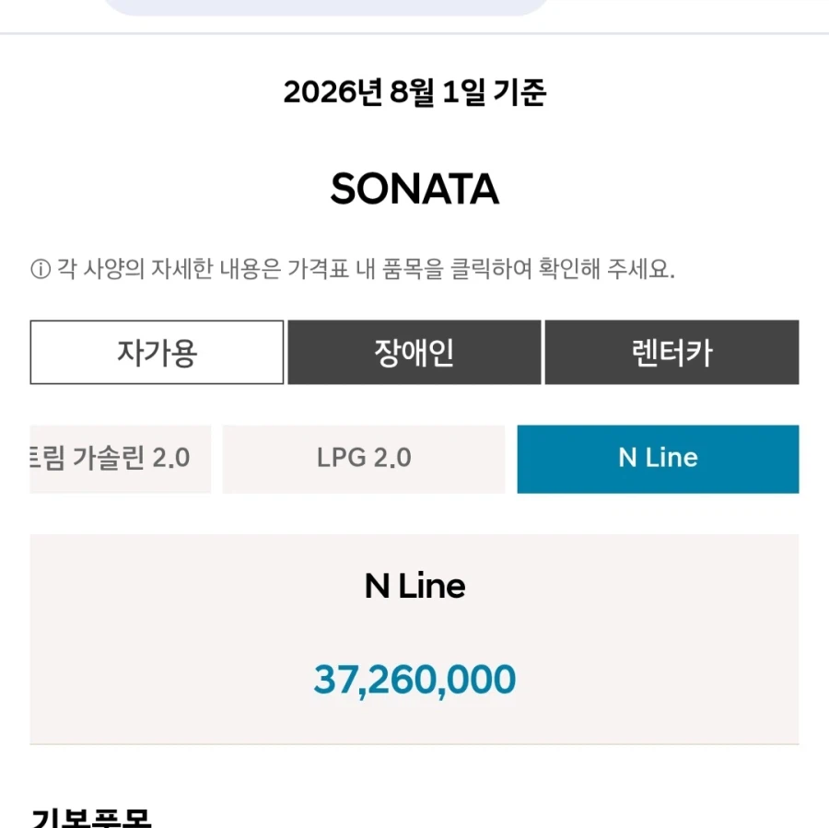Tap the 37,260,000 price figure
Screen dimensions: 829x828
pyautogui.click(x=415, y=680)
